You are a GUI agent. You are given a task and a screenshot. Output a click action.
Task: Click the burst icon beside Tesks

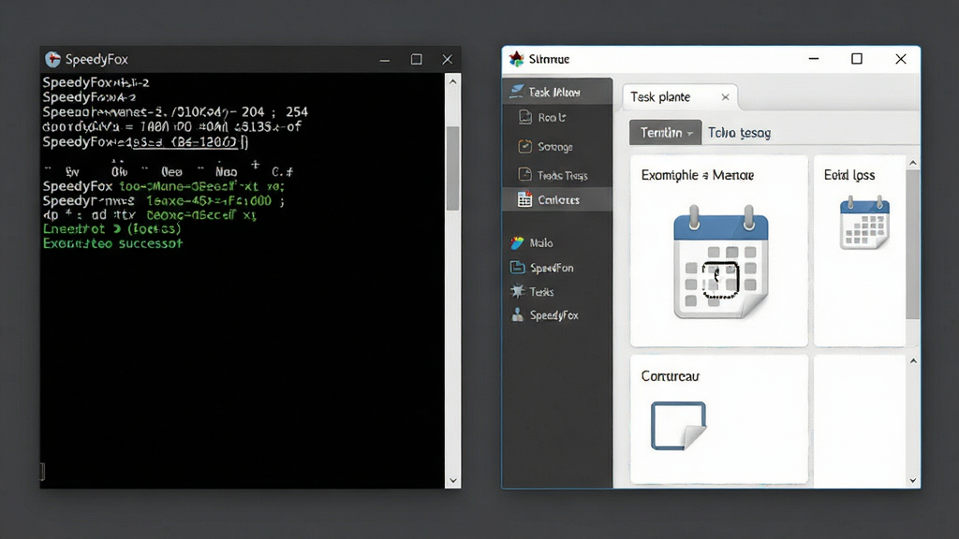(517, 292)
